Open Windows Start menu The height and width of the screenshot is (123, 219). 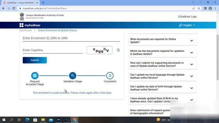point(4,120)
